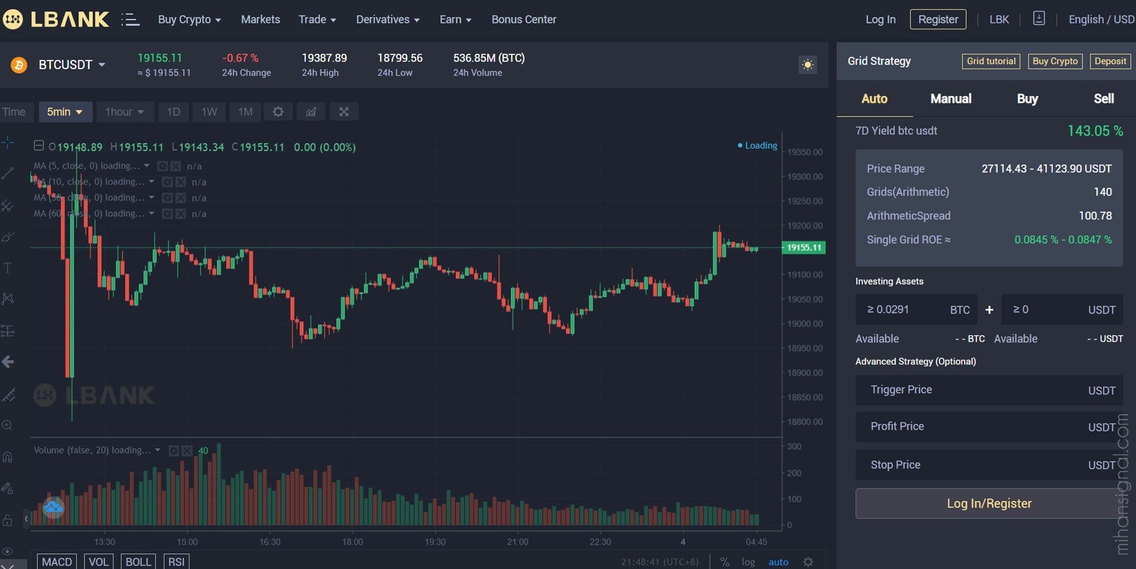Select the trend line drawing tool
The image size is (1136, 569).
[x=8, y=174]
